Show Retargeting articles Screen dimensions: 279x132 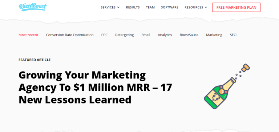124,35
